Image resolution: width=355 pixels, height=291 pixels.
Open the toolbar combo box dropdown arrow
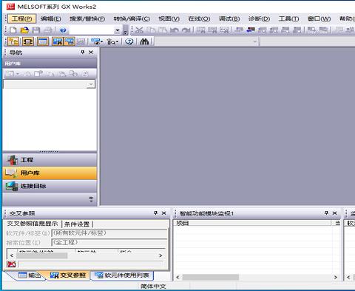[x=118, y=30]
